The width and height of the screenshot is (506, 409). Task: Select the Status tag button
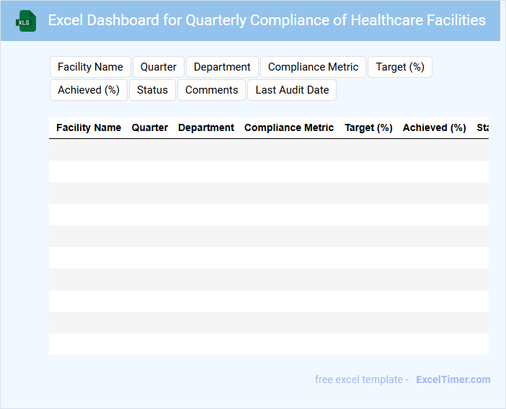[x=152, y=90]
